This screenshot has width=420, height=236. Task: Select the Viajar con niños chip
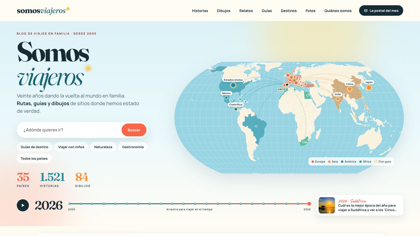pyautogui.click(x=71, y=147)
